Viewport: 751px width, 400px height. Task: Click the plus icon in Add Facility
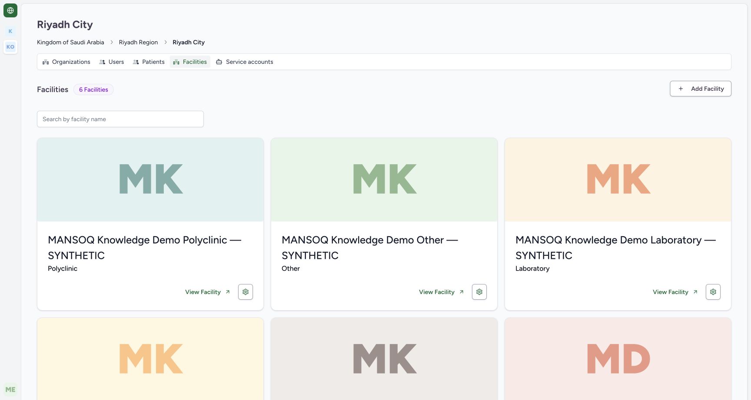[681, 89]
